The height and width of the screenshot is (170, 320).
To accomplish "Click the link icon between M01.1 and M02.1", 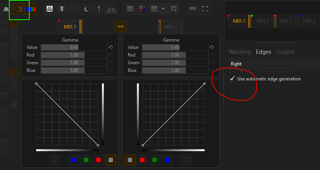I will tap(120, 27).
